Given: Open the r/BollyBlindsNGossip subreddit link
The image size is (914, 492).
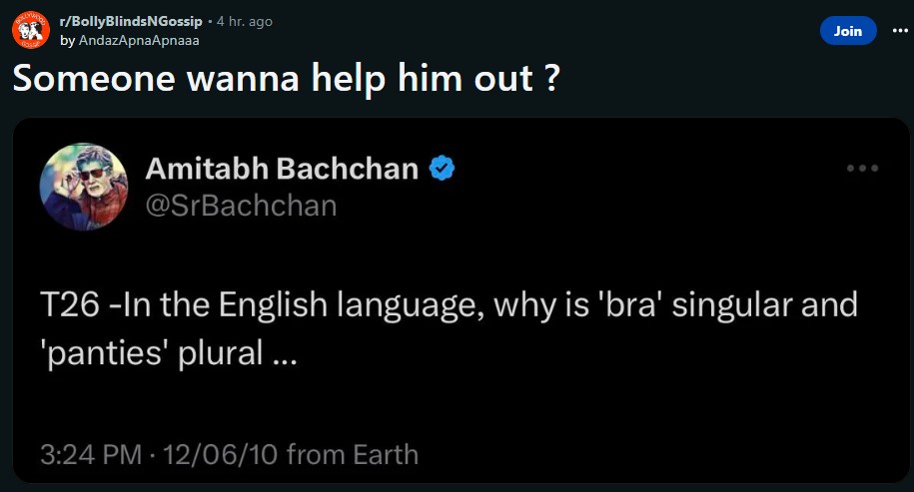Looking at the screenshot, I should tap(131, 21).
